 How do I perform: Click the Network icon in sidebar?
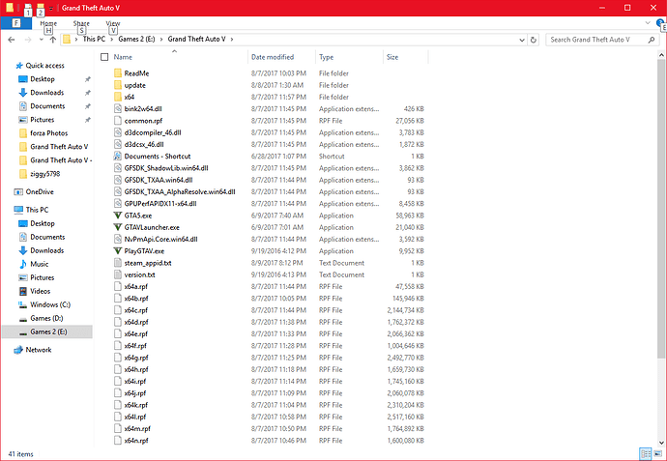pos(18,350)
